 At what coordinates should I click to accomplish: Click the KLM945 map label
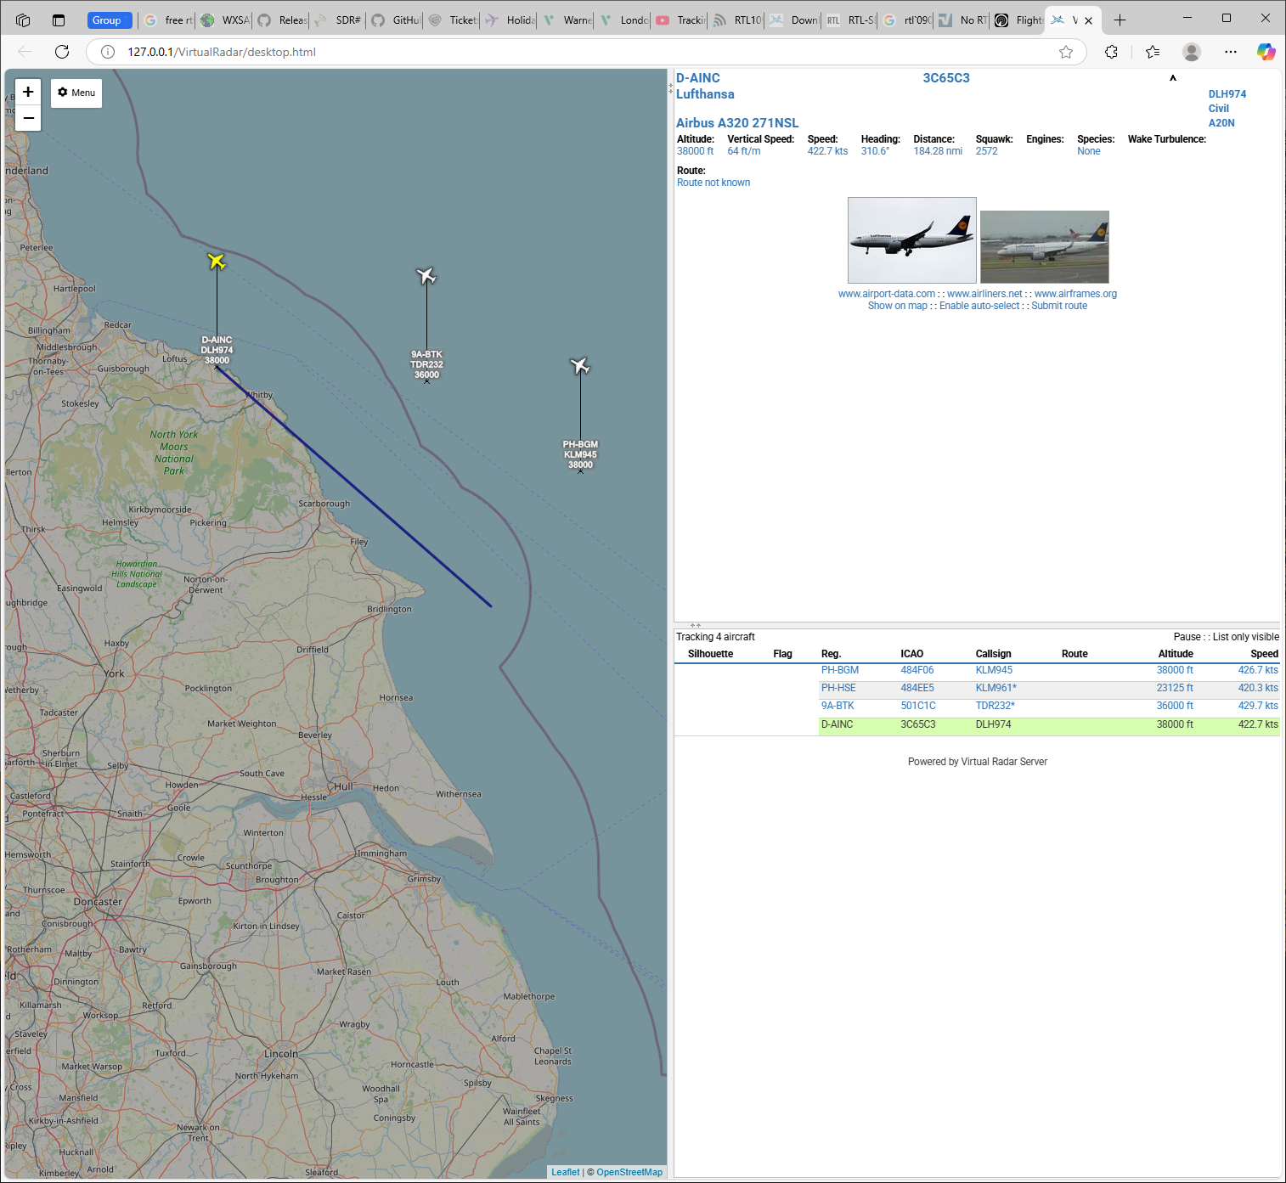coord(580,454)
